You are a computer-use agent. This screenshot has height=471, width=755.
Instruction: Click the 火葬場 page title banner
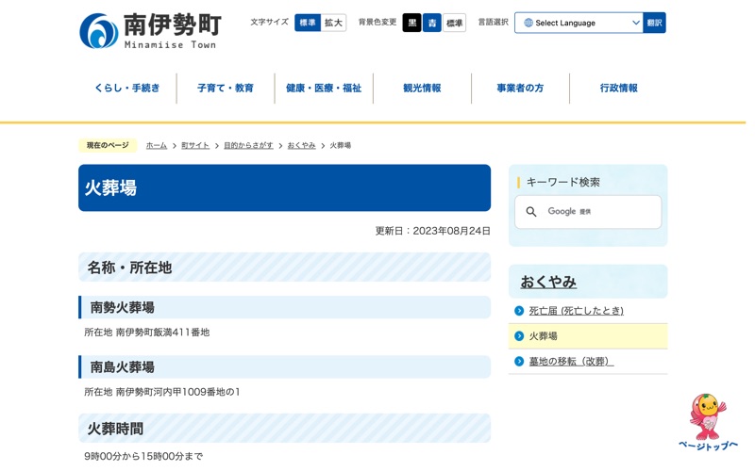coord(285,187)
